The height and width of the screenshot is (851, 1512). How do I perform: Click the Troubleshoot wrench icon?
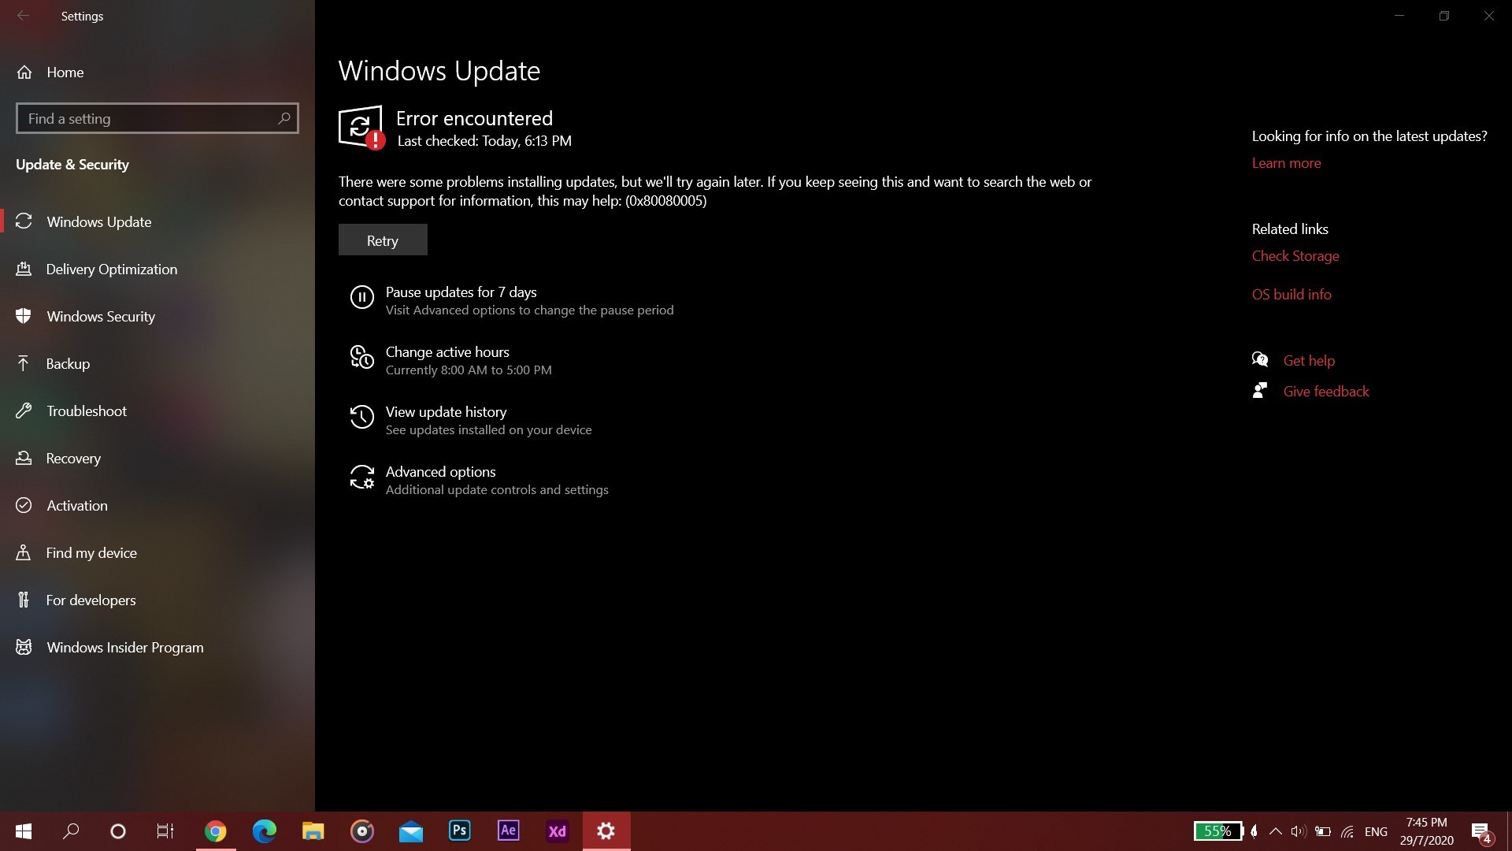pos(24,411)
